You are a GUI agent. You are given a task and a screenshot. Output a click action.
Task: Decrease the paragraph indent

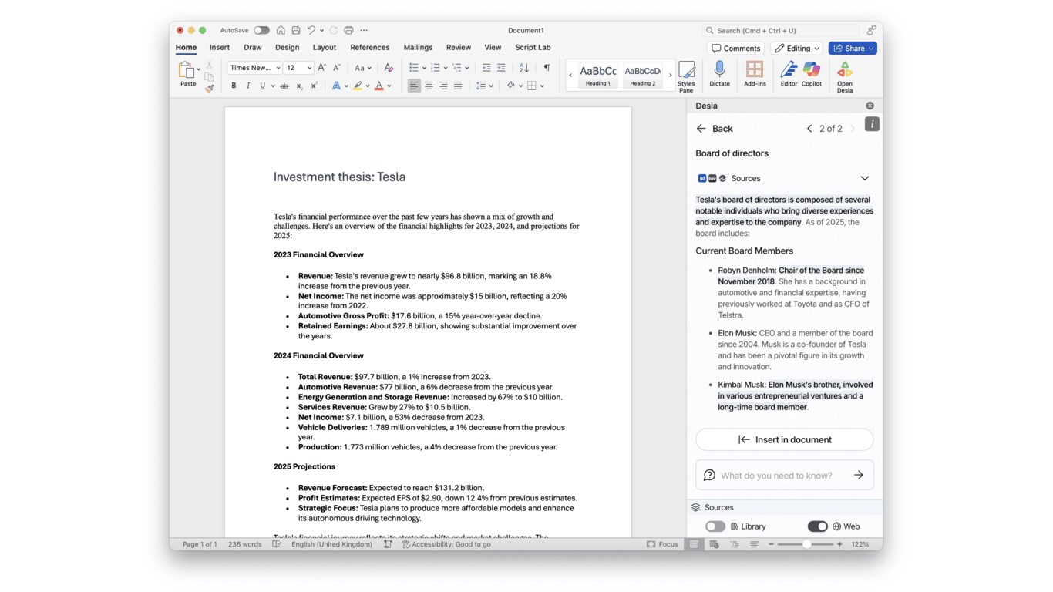pos(486,68)
